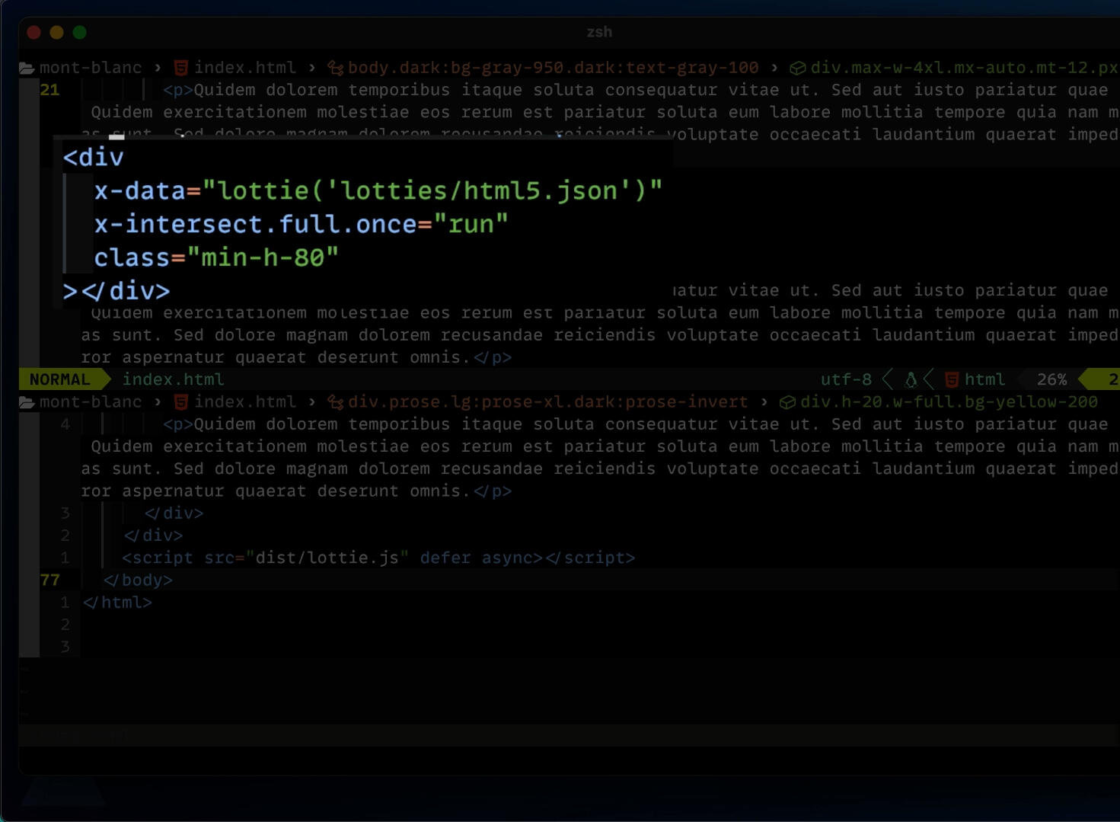1120x822 pixels.
Task: Open the chevron before div.h-20.w-full.bg-yellow-200
Action: point(764,401)
